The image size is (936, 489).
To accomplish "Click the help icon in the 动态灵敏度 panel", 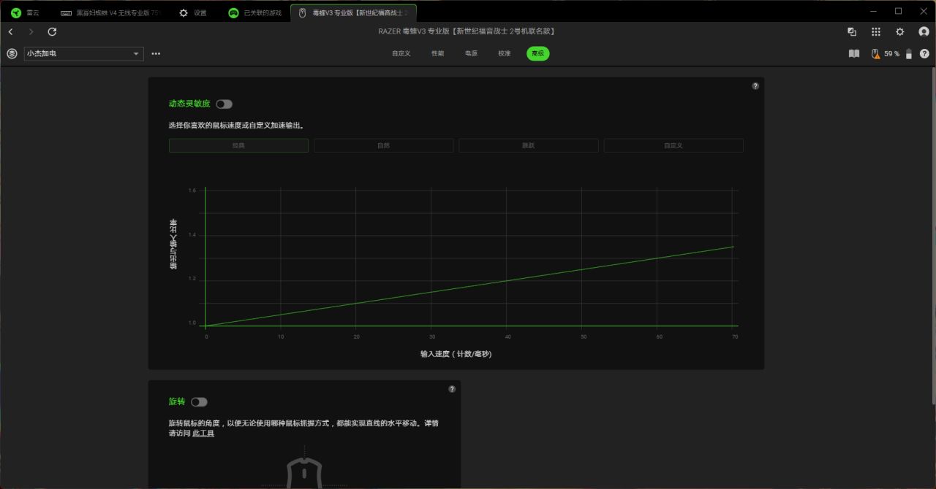I will pyautogui.click(x=755, y=85).
